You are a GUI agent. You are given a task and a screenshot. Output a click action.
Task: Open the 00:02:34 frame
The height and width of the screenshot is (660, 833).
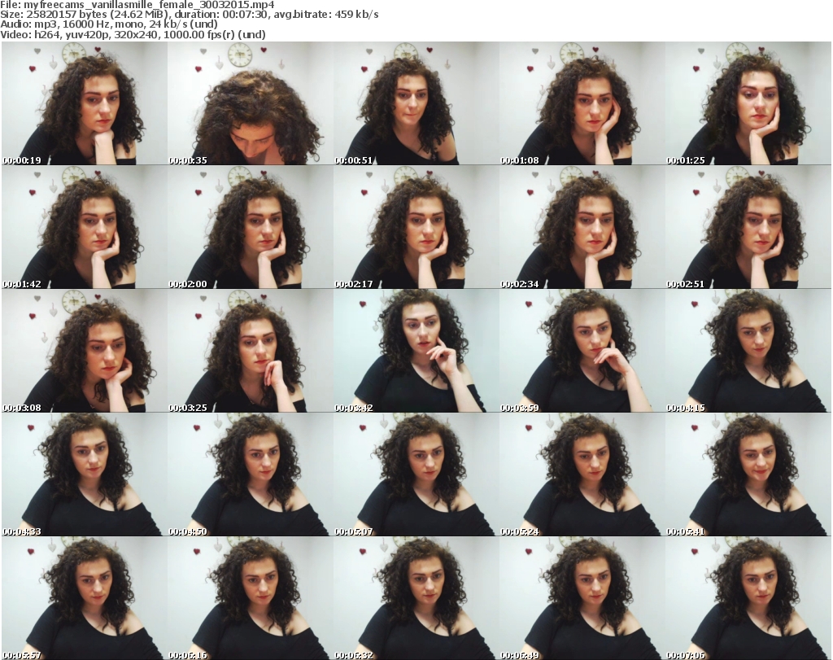582,227
